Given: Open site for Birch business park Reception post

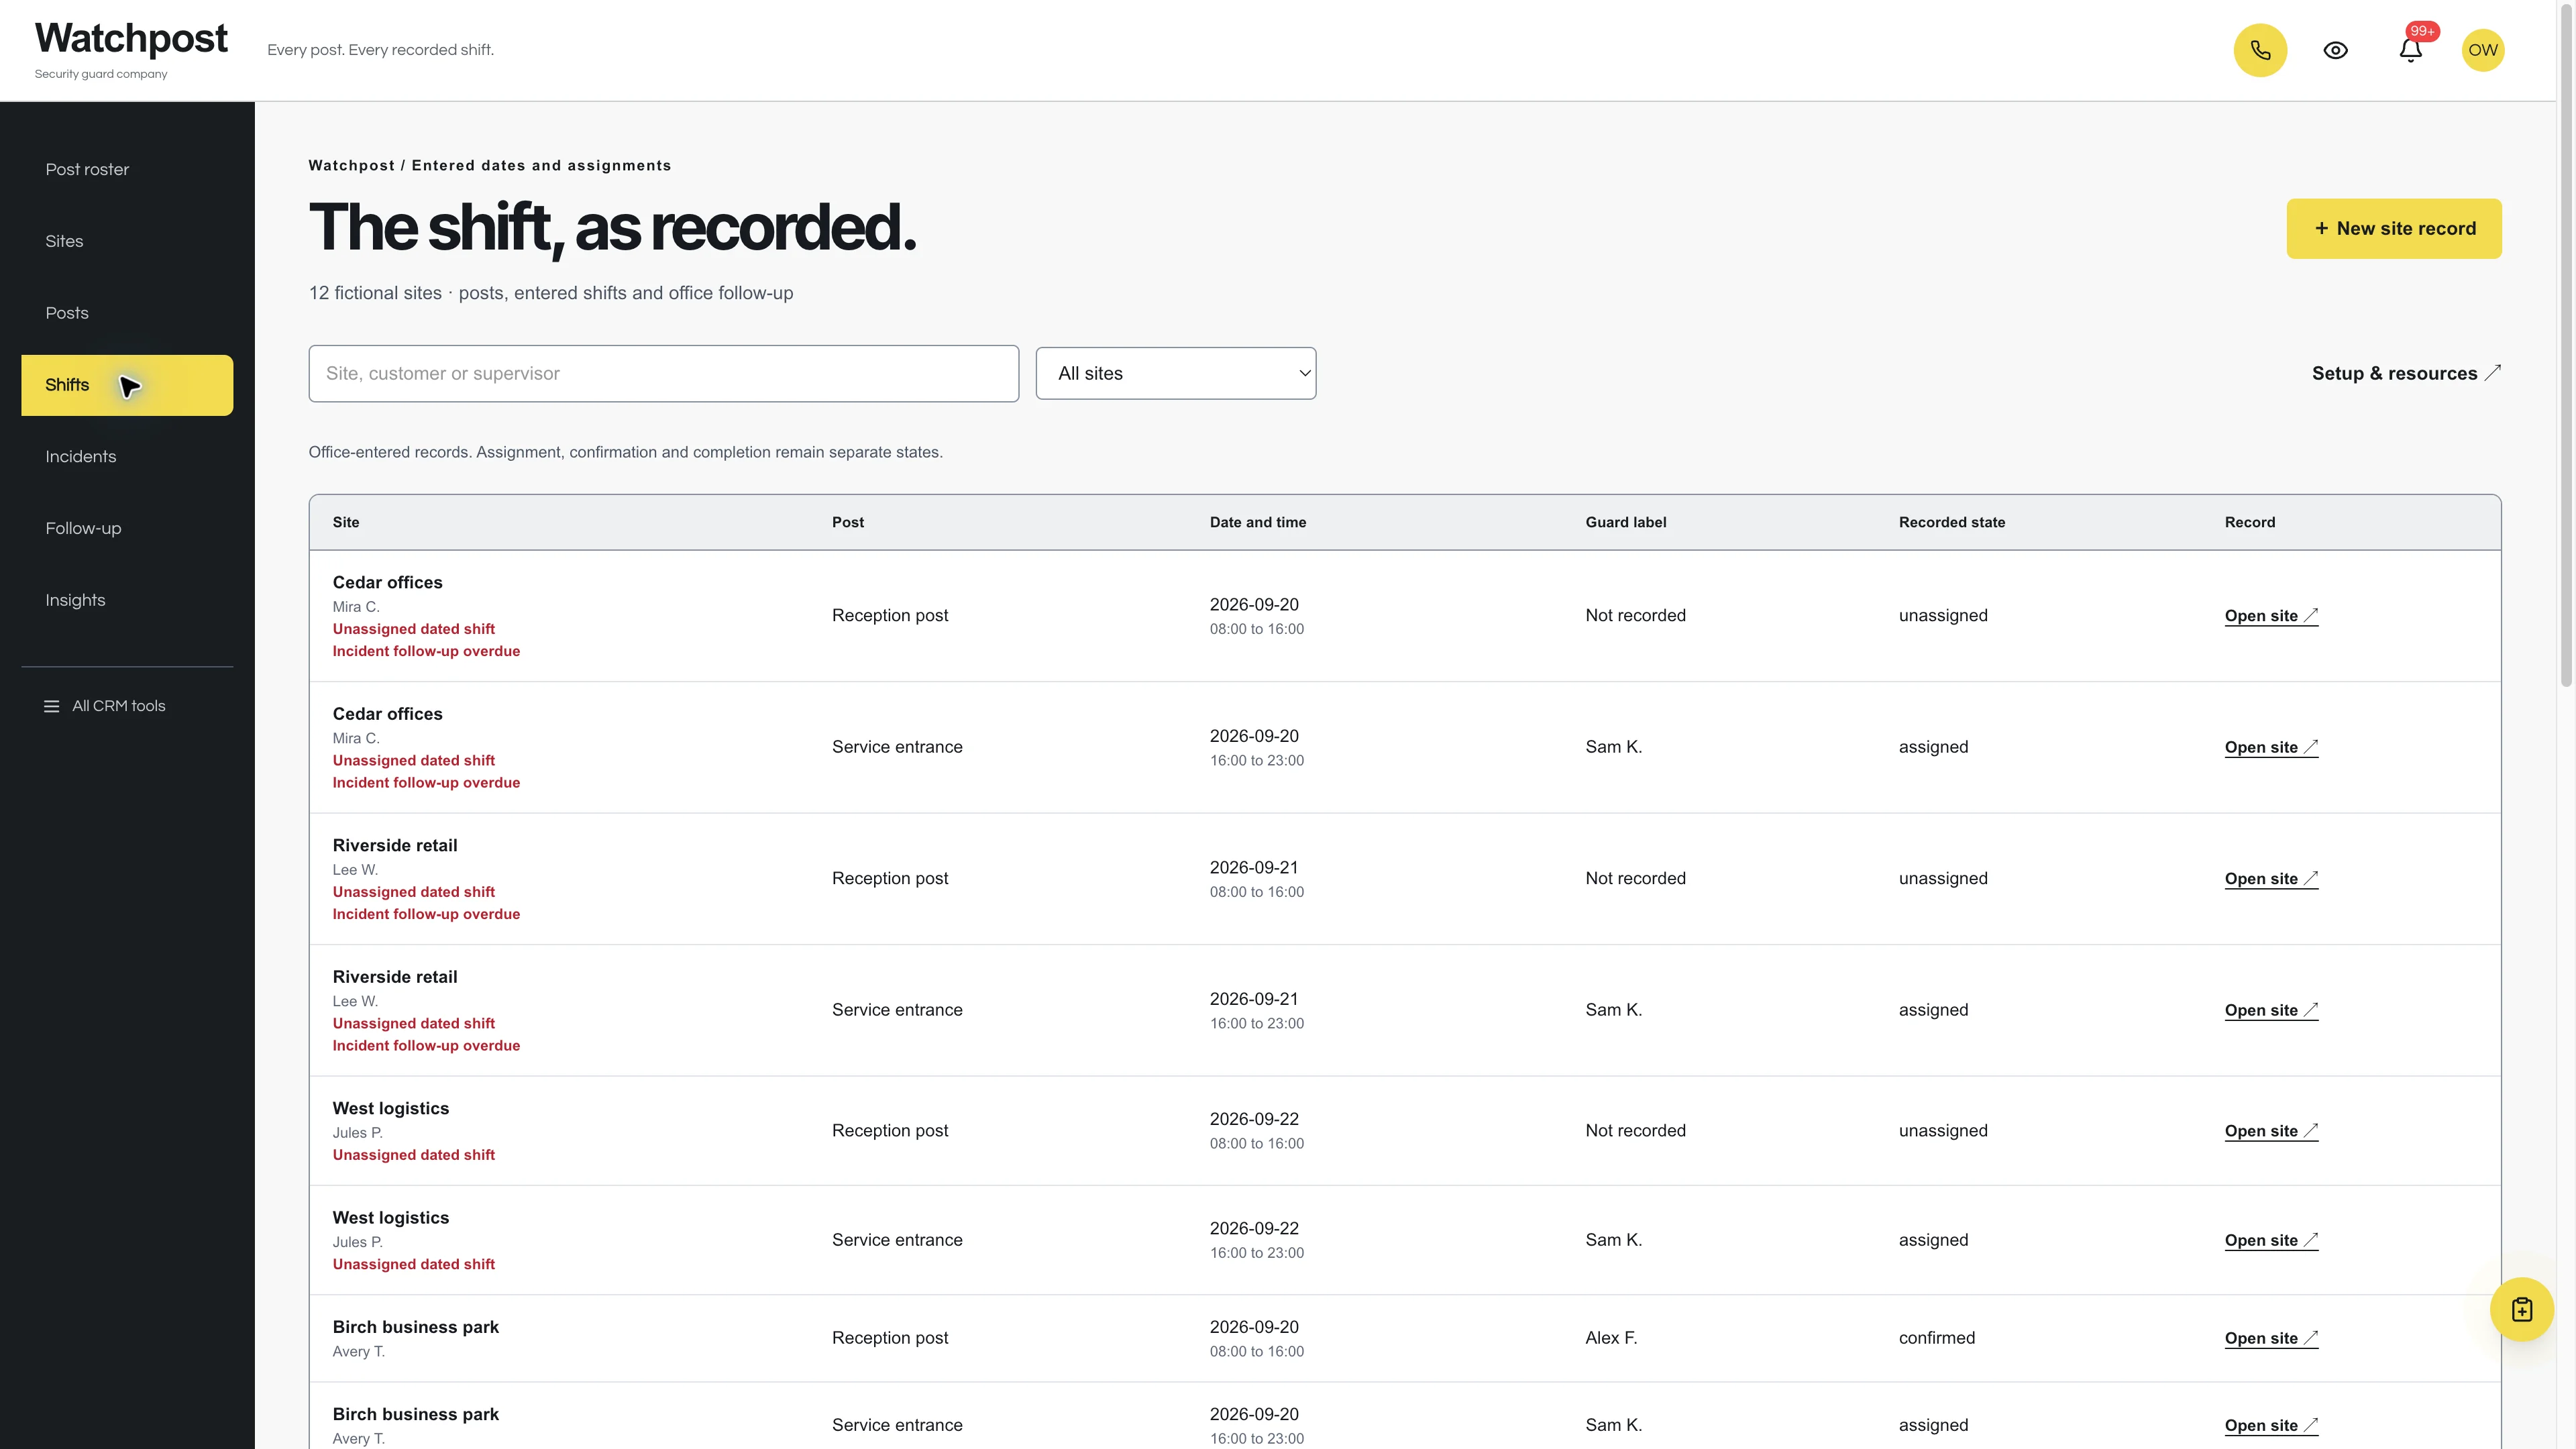Looking at the screenshot, I should pyautogui.click(x=2271, y=1339).
